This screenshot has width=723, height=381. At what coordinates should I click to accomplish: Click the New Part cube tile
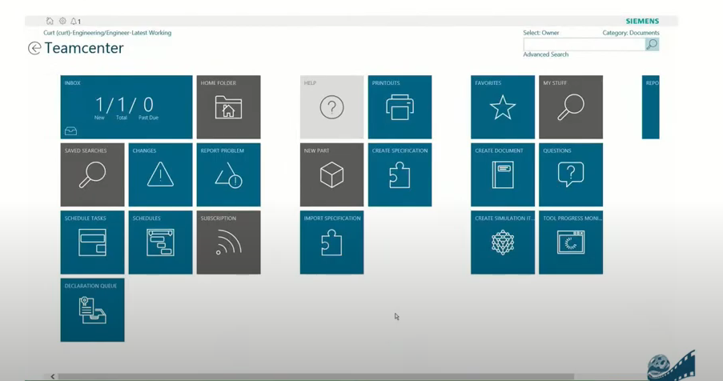(331, 174)
